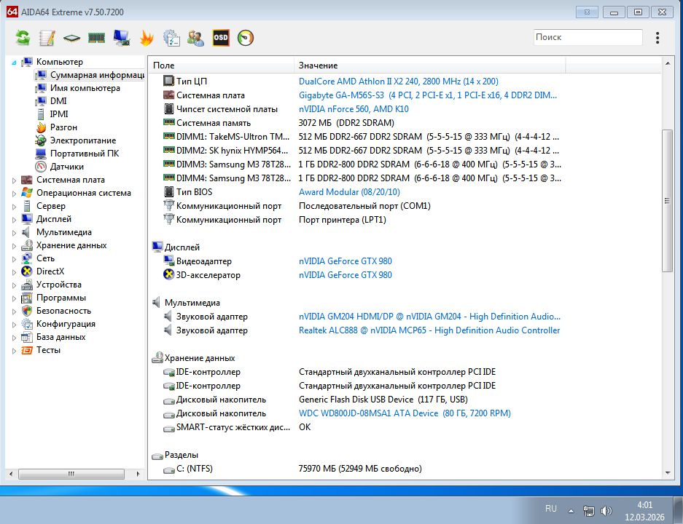This screenshot has width=683, height=524.
Task: Click the CPUID chip toolbar icon
Action: (x=72, y=38)
